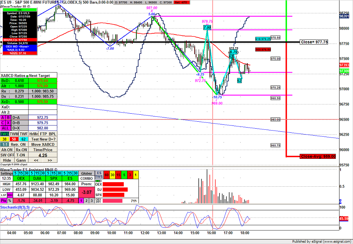
Task: Click the Move XABCD button
Action: [x=43, y=144]
